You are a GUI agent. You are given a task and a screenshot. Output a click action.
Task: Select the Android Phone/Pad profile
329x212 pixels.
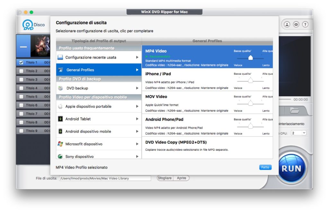point(207,125)
